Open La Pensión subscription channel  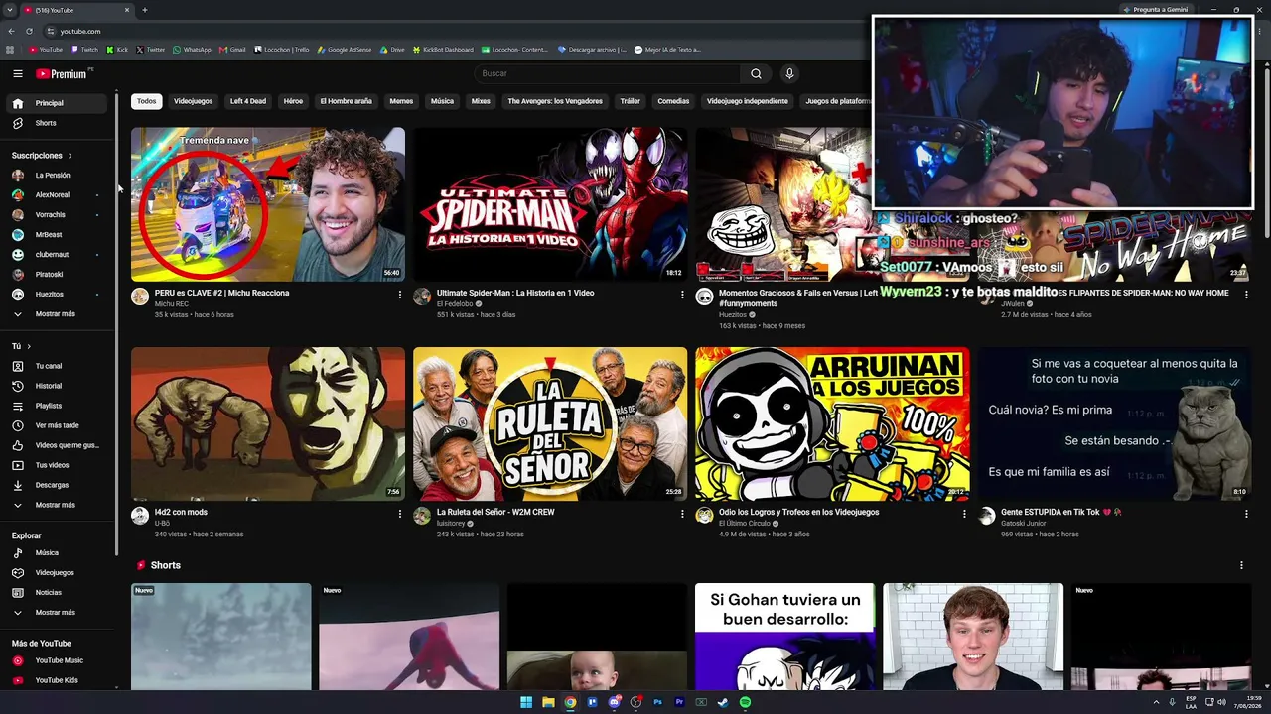(x=58, y=176)
